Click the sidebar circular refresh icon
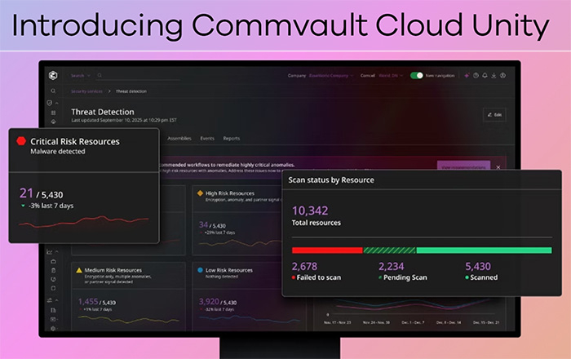The width and height of the screenshot is (571, 359). pyautogui.click(x=54, y=279)
